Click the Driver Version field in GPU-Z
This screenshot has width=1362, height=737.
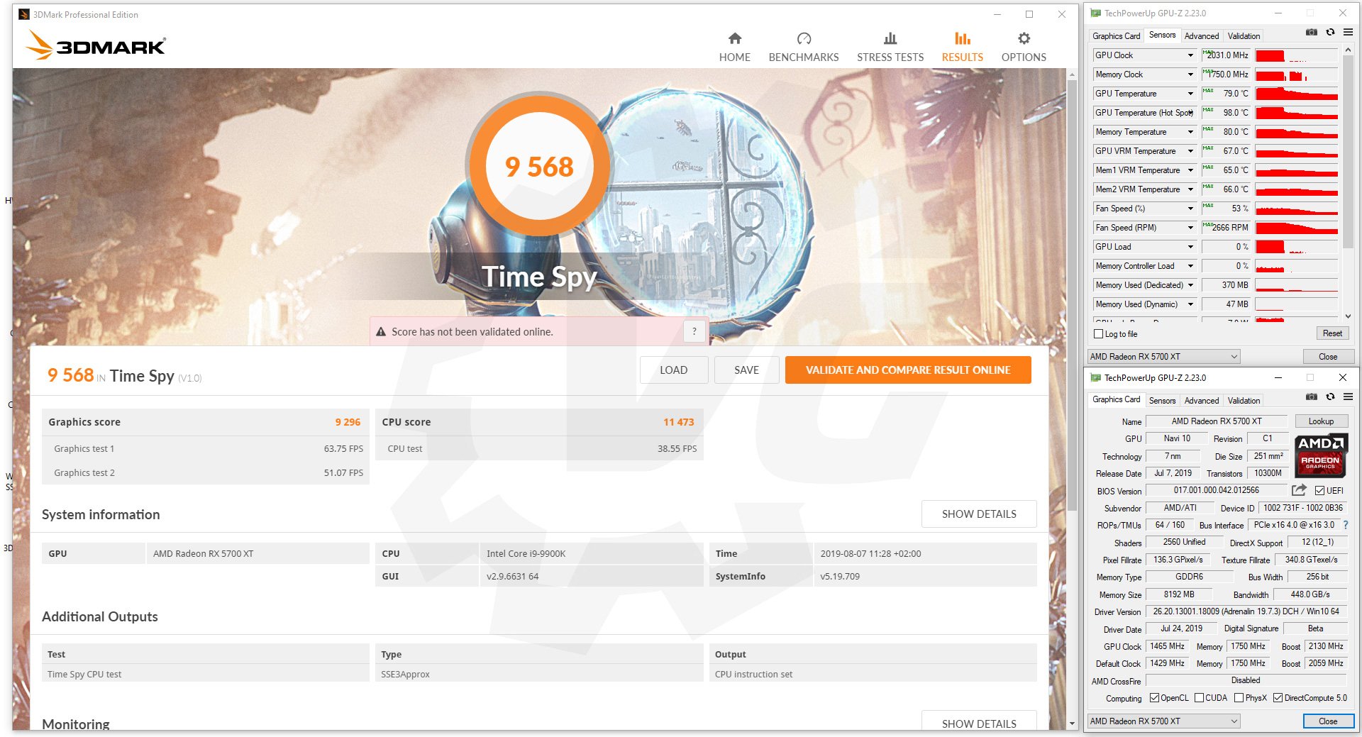1246,611
